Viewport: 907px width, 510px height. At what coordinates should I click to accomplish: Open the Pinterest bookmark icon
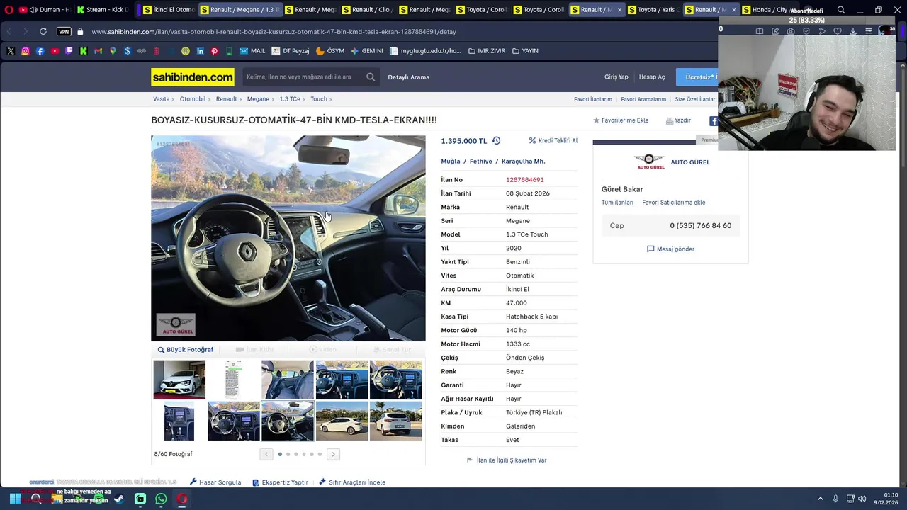[214, 51]
